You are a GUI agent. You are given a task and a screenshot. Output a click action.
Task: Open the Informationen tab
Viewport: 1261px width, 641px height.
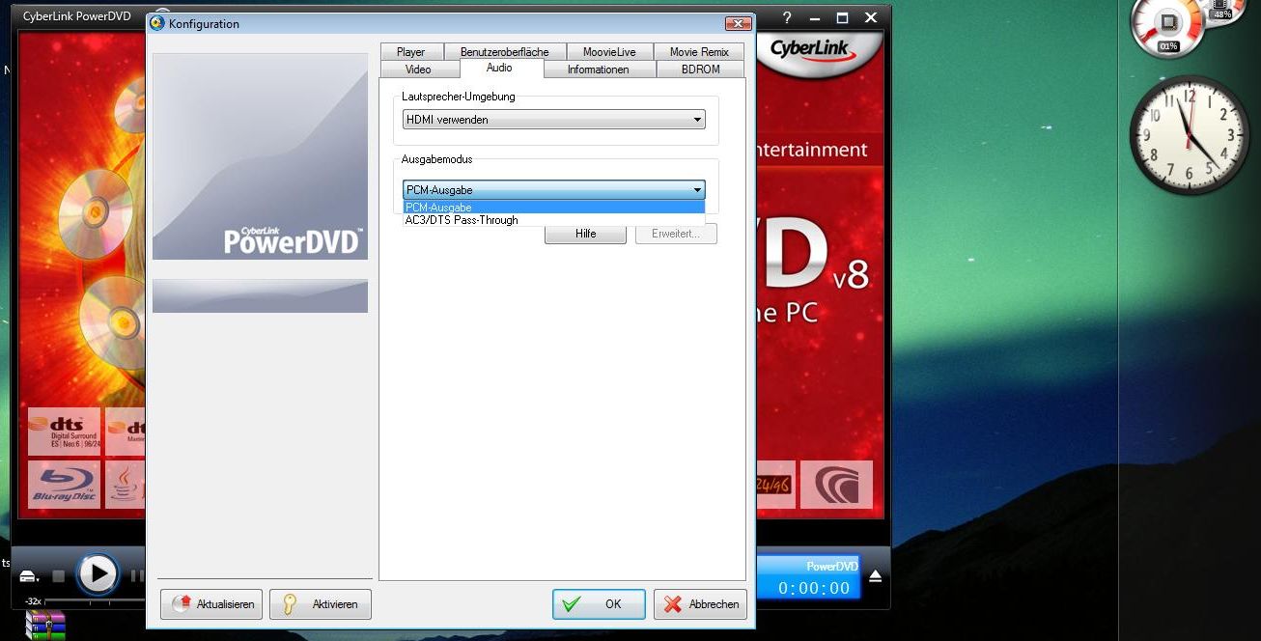598,70
